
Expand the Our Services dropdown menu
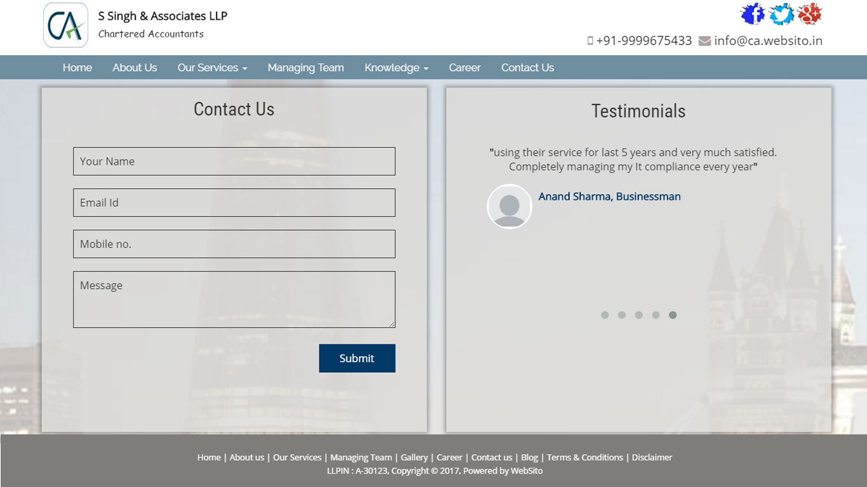[x=212, y=67]
